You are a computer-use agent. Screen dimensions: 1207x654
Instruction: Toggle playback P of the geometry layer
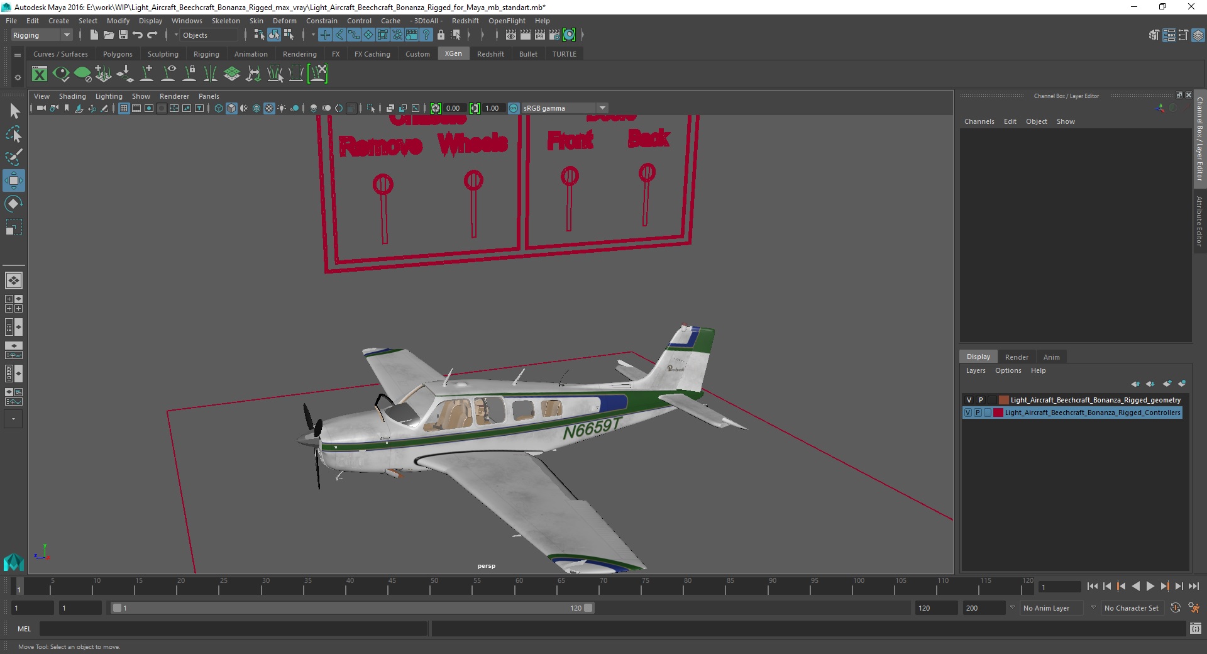tap(981, 400)
